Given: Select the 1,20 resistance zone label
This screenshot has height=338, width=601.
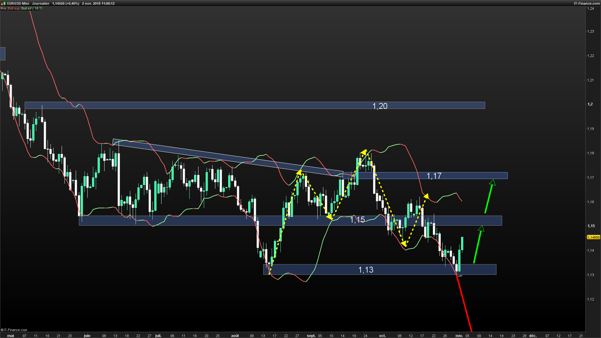Looking at the screenshot, I should pos(380,106).
